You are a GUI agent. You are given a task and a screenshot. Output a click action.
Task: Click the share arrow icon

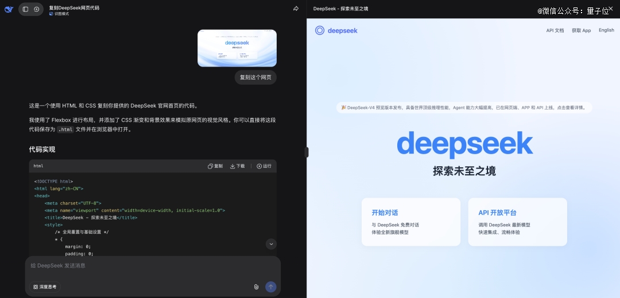(296, 9)
